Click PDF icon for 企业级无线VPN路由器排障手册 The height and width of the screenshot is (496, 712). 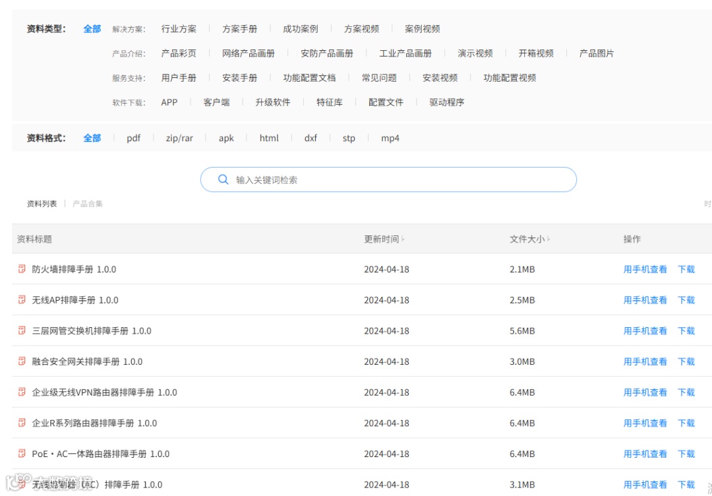[x=21, y=392]
